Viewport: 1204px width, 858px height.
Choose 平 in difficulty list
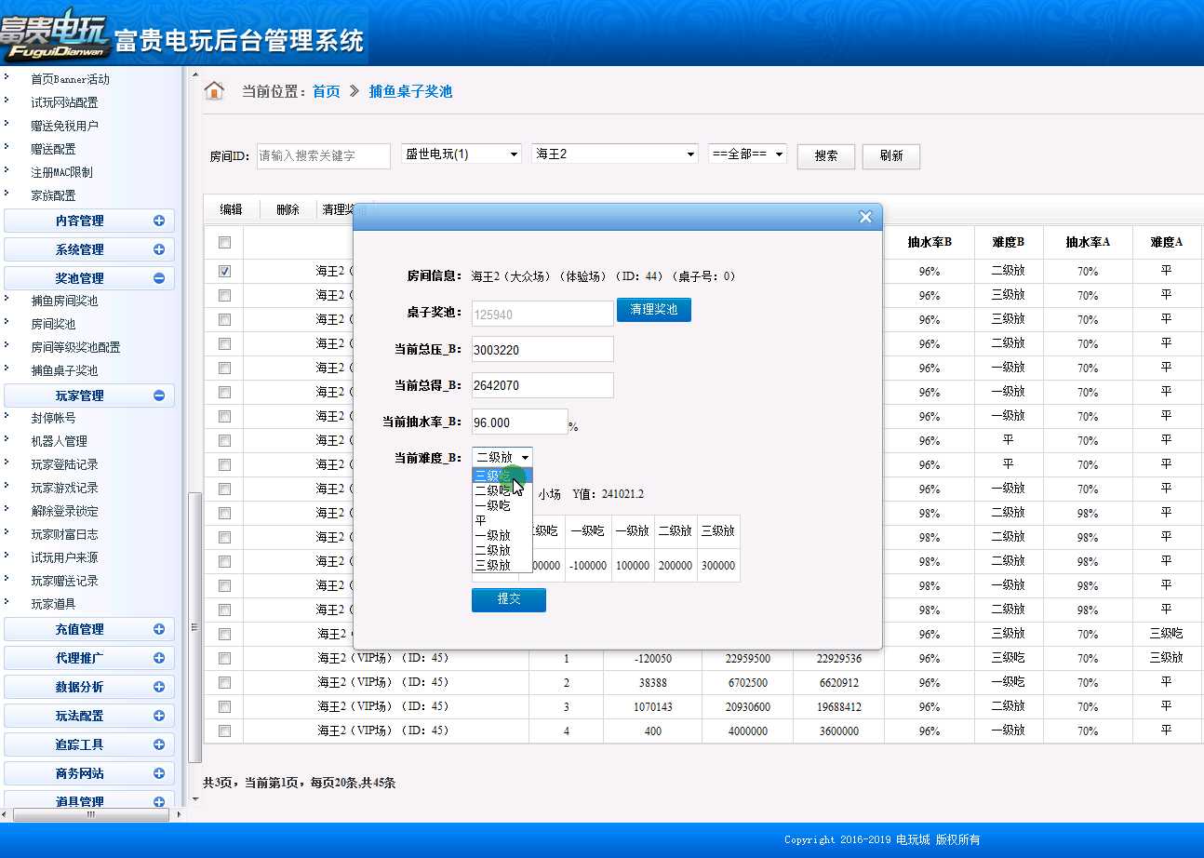(x=502, y=520)
